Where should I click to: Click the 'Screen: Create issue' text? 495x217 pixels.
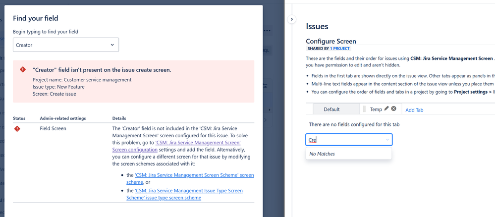tap(55, 94)
